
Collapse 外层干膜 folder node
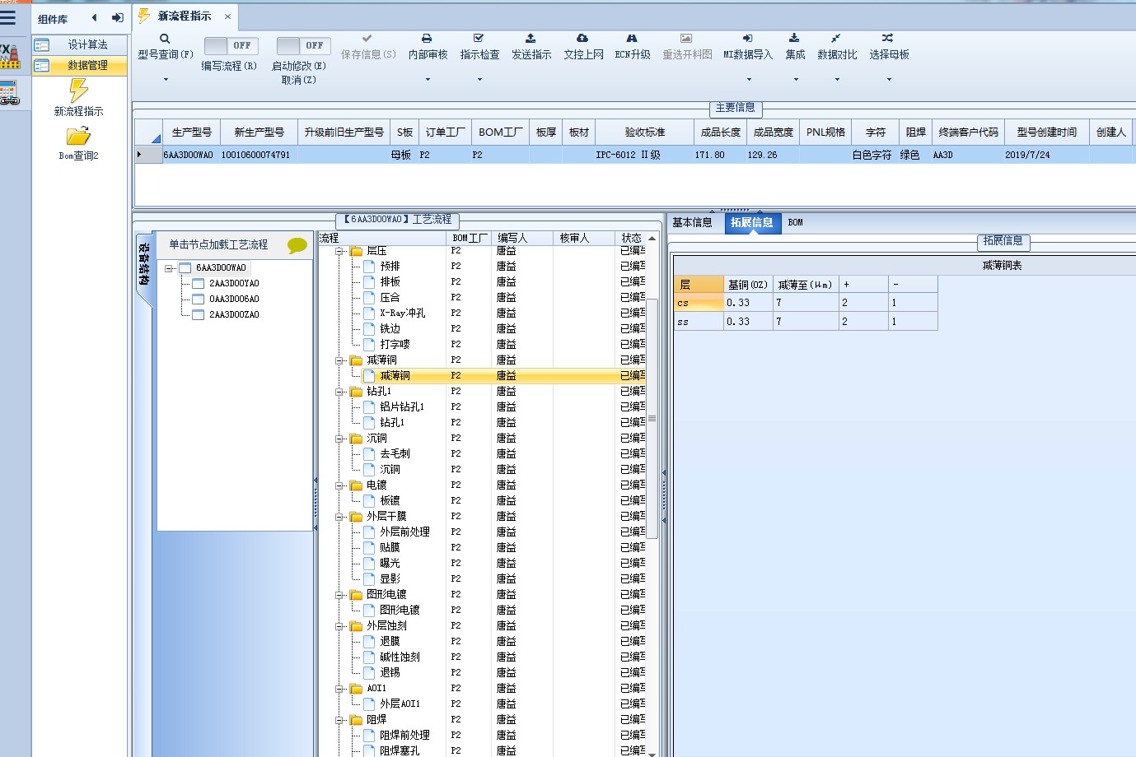click(339, 517)
